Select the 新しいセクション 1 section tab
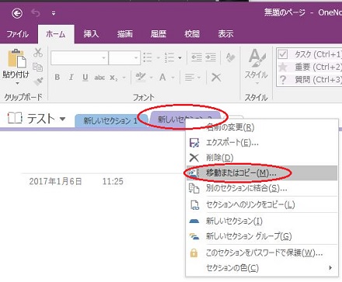This screenshot has height=282, width=342. [110, 120]
